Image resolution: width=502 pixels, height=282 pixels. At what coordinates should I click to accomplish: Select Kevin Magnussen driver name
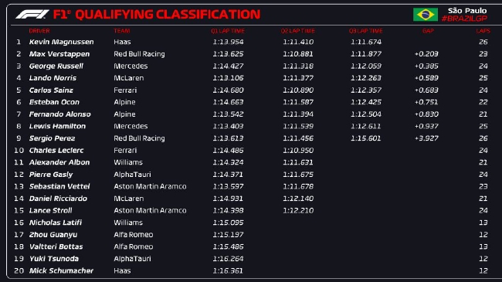point(62,42)
